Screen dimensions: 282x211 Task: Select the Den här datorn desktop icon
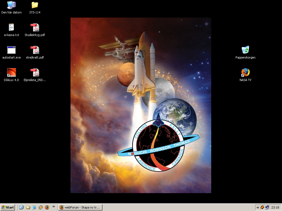[12, 7]
